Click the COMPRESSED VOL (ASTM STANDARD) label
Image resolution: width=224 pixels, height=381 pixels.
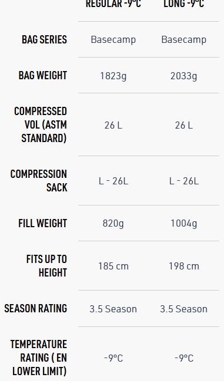[x=41, y=124]
